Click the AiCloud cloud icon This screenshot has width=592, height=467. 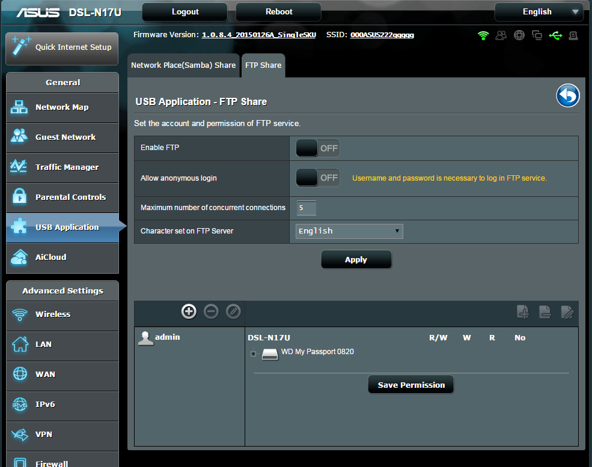pos(19,258)
